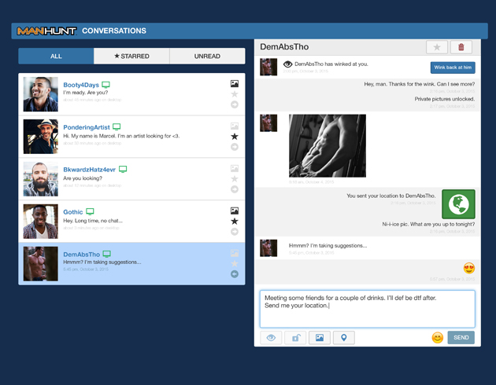
Task: Open BkwardzHatz4evr profile photo
Action: (40, 179)
